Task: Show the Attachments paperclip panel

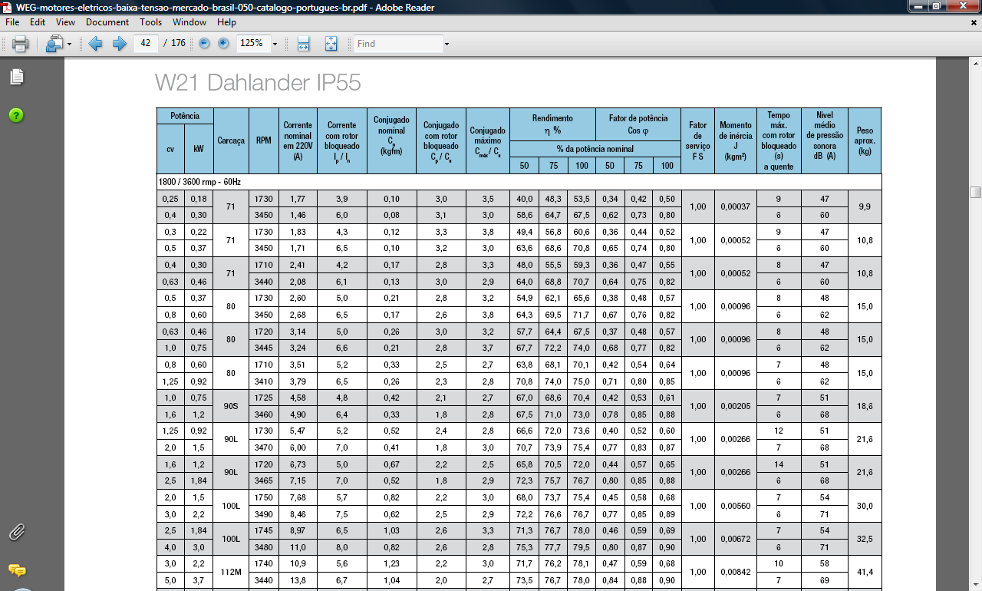Action: (x=16, y=531)
